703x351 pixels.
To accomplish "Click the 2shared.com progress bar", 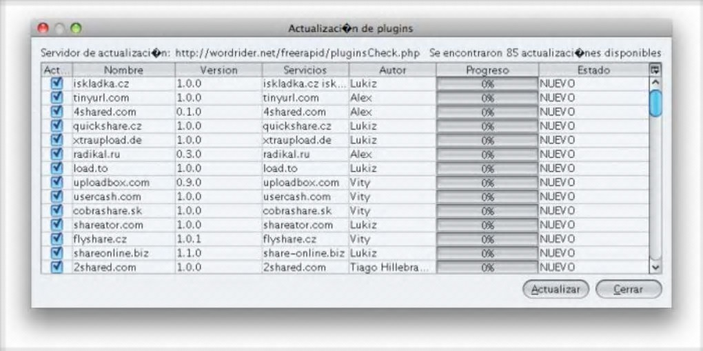I will (x=487, y=267).
